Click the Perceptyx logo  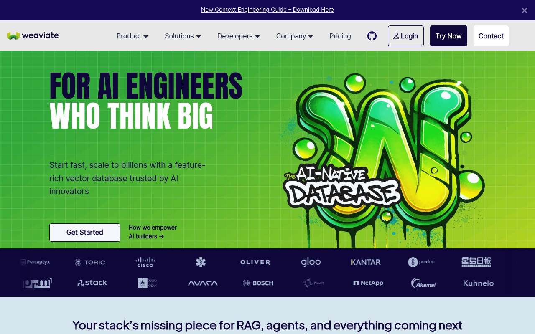click(35, 262)
